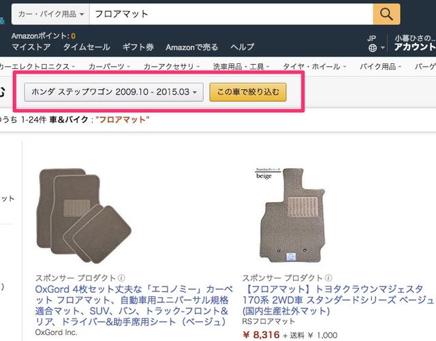Expand the カーアクセサリ category menu
436x341 pixels.
172,67
